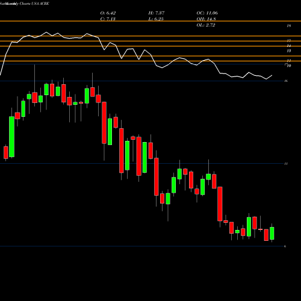Click the final point of the white indicator line
The width and height of the screenshot is (301, 301).
click(x=272, y=75)
